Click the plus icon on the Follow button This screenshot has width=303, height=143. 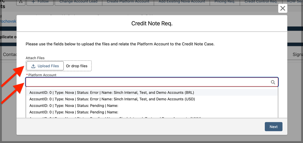tap(32, 2)
